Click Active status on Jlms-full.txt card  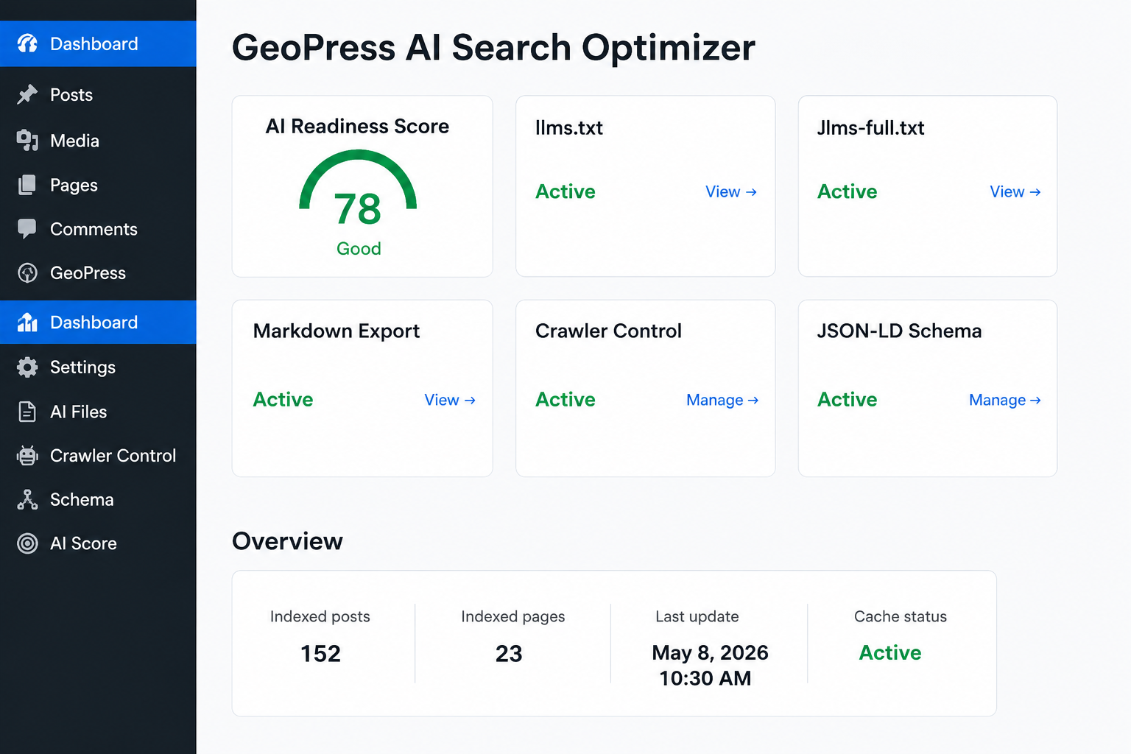click(848, 191)
